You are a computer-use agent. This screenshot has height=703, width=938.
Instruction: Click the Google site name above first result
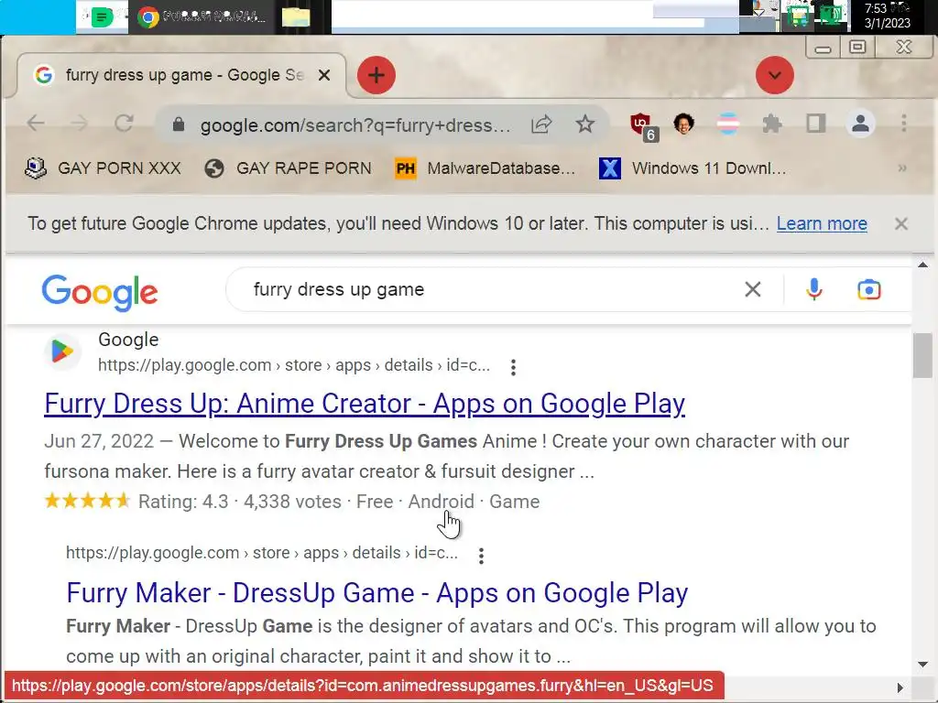[x=128, y=340]
